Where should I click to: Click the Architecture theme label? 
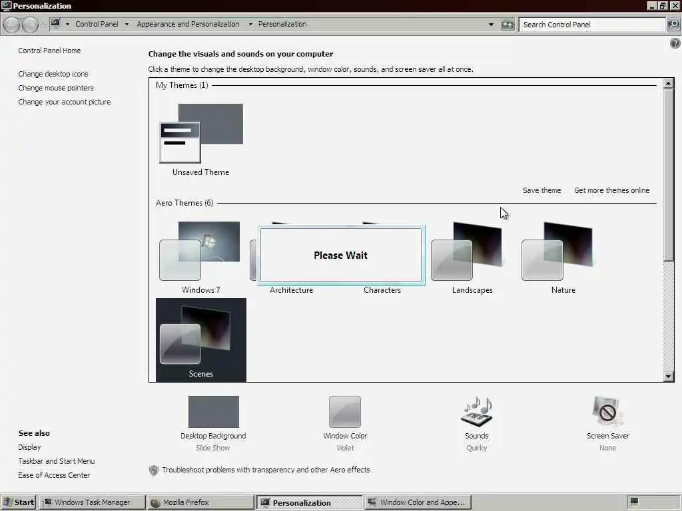click(291, 290)
